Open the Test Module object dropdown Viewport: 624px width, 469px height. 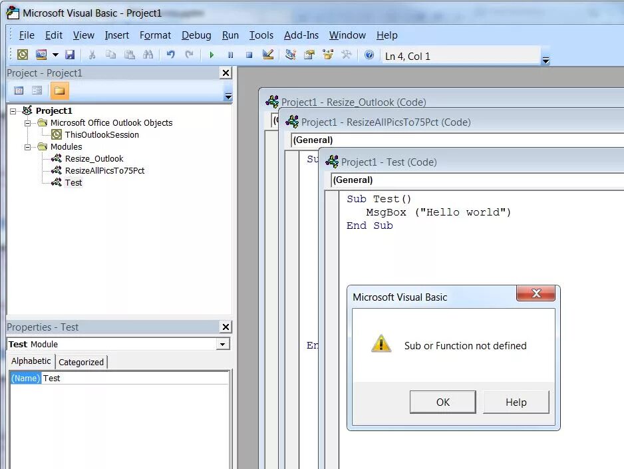click(x=223, y=345)
